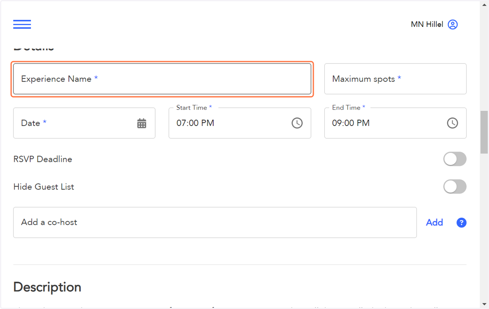
Task: Edit the End Time 09:00 PM field
Action: click(x=395, y=123)
